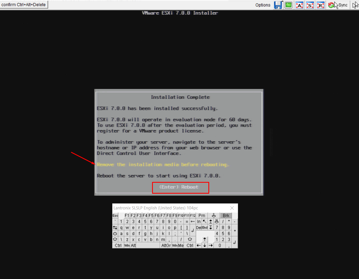This screenshot has width=359, height=279.
Task: Click the 'Installation Complete' heading
Action: pyautogui.click(x=180, y=97)
